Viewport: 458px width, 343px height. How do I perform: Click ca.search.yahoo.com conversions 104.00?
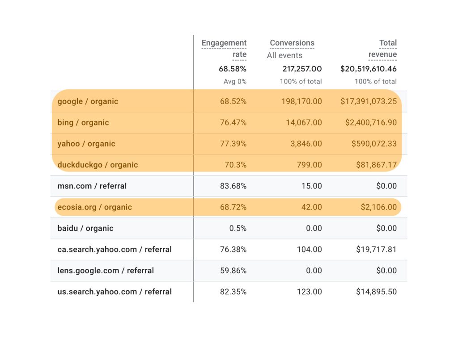tap(310, 250)
